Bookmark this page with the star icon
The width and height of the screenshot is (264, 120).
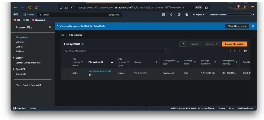tap(206, 7)
